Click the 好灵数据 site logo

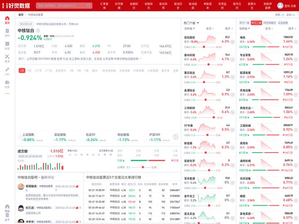pos(16,5)
